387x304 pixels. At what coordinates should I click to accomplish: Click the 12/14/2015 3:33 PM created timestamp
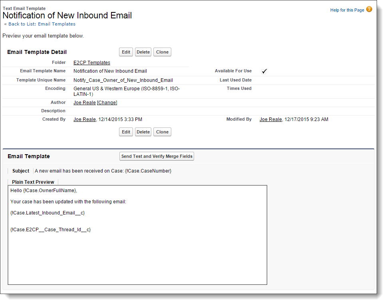(x=120, y=119)
